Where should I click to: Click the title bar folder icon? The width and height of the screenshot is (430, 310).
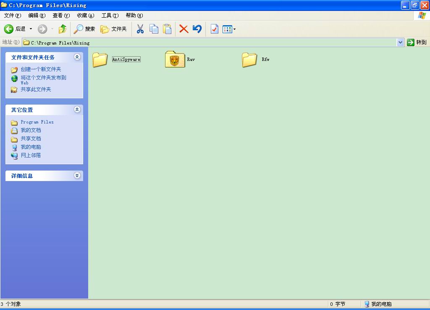(4, 5)
